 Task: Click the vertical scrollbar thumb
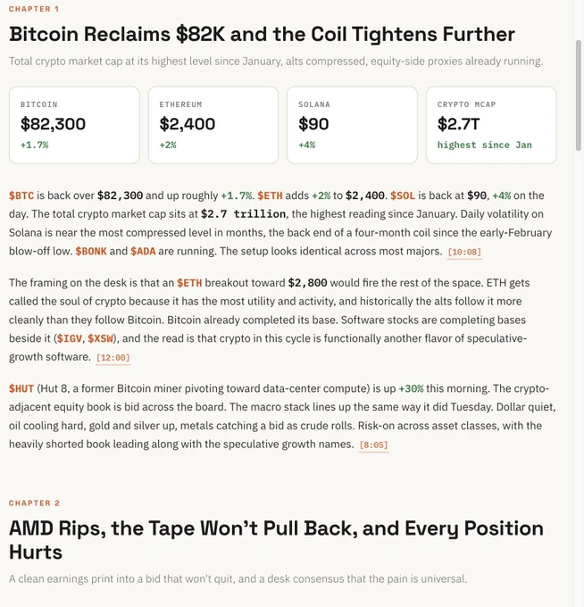click(x=579, y=95)
